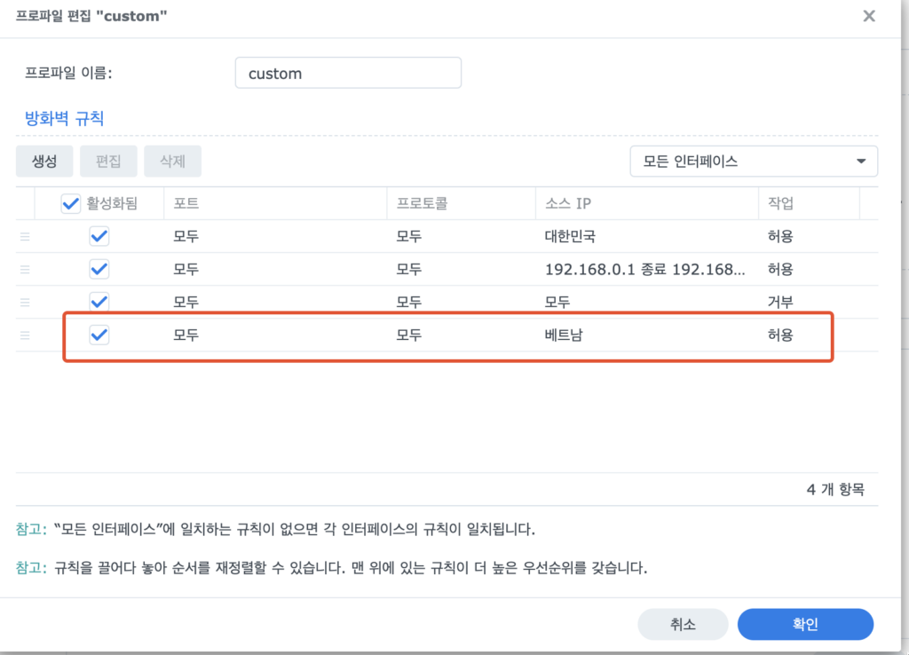Click the 삭제 button
This screenshot has width=909, height=655.
click(173, 162)
